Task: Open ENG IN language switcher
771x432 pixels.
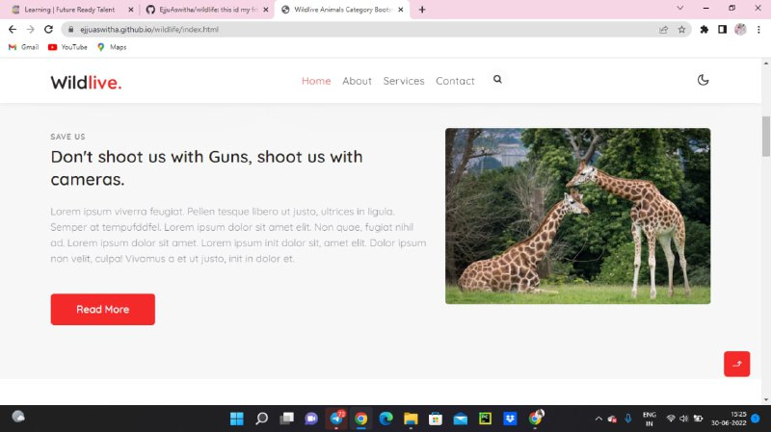Action: point(649,419)
